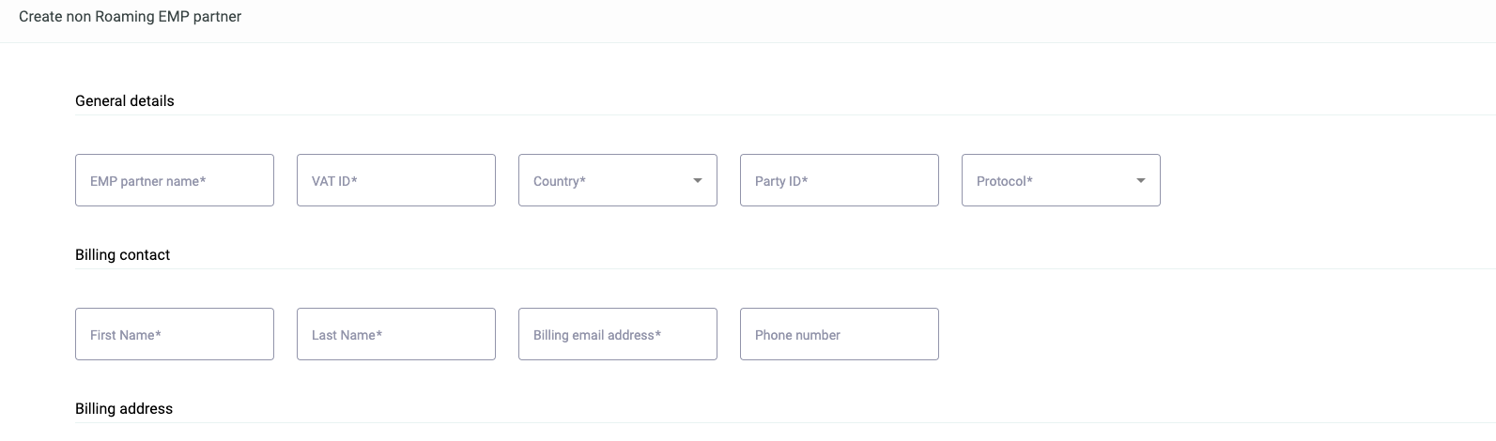Click the 'VAT ID*' placeholder text

[x=334, y=181]
